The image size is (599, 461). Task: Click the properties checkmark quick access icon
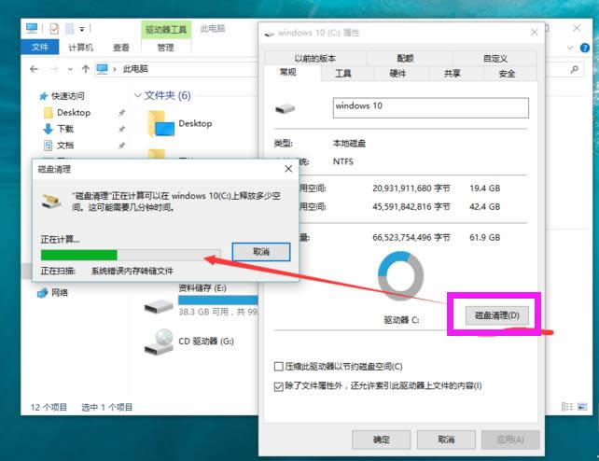(55, 30)
